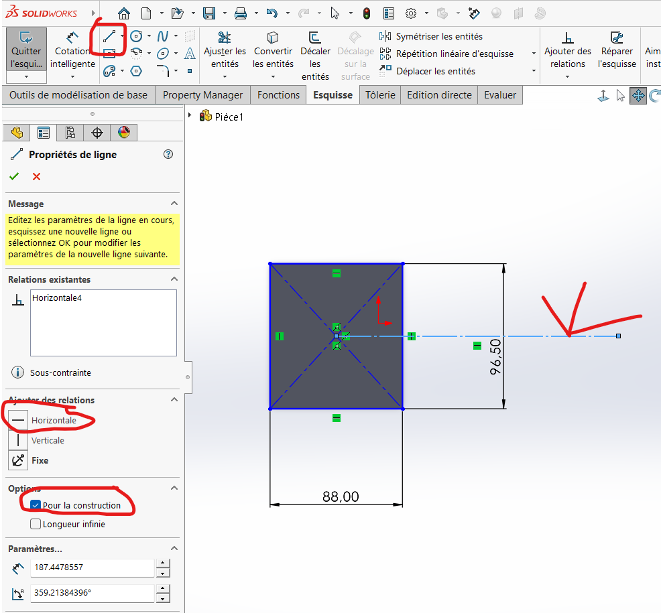Select the Straight Slot sketch tool

[109, 71]
